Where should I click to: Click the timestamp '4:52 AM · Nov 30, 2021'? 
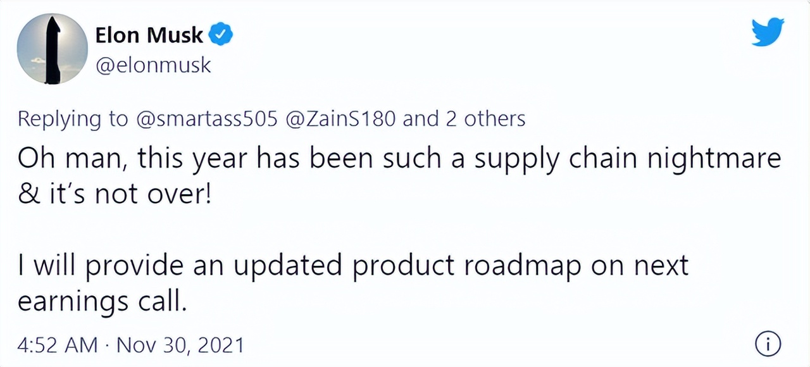click(130, 345)
